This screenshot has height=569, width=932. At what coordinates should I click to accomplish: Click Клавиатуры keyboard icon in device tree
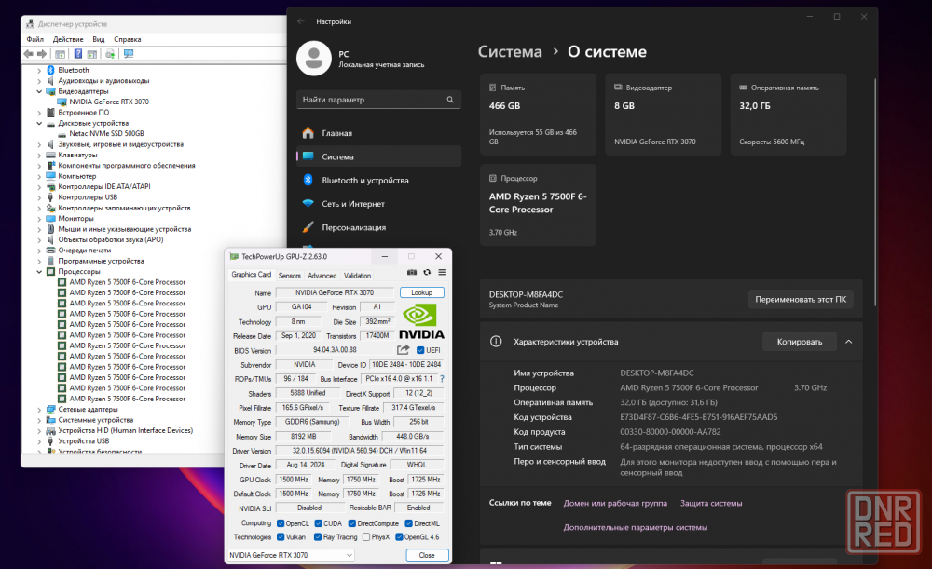[51, 155]
